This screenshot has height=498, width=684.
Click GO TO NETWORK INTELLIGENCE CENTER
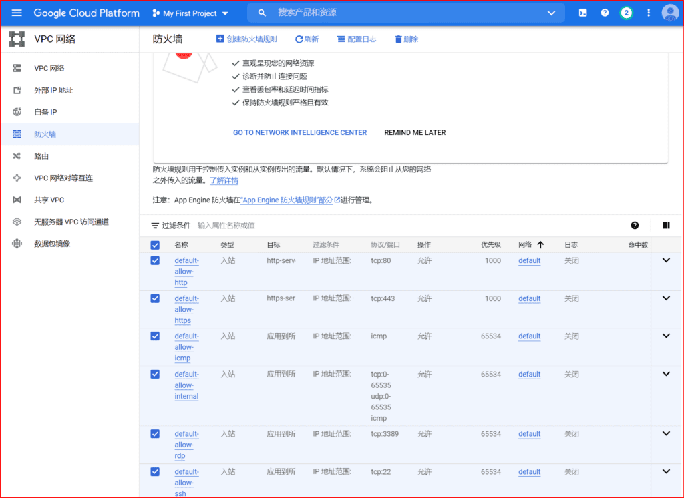pos(299,132)
